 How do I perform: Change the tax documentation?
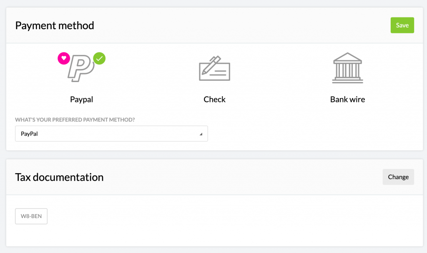[x=398, y=177]
